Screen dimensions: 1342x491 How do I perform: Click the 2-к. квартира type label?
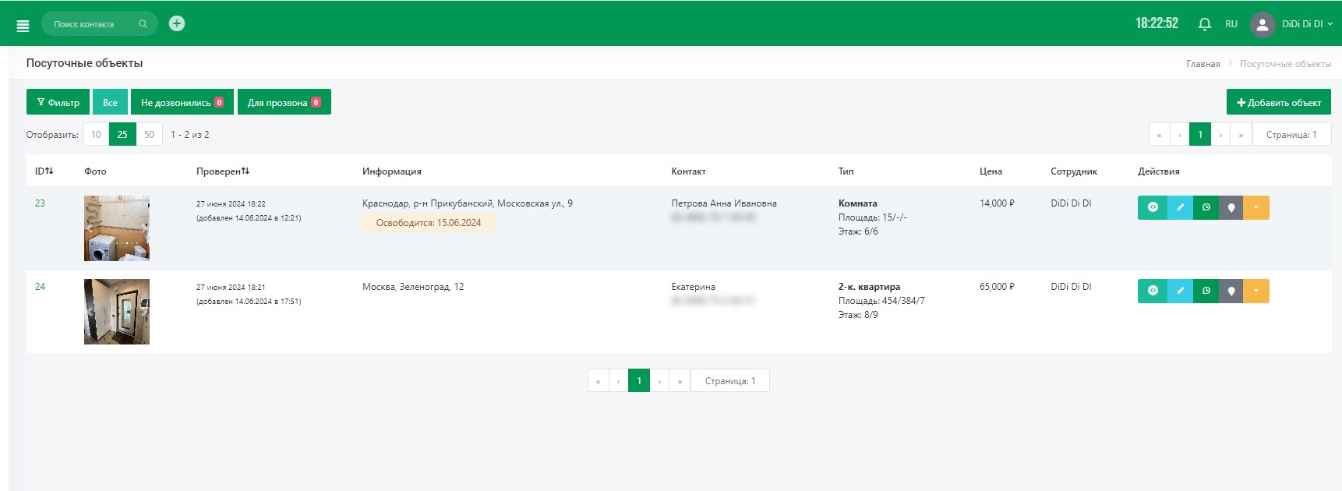(869, 286)
